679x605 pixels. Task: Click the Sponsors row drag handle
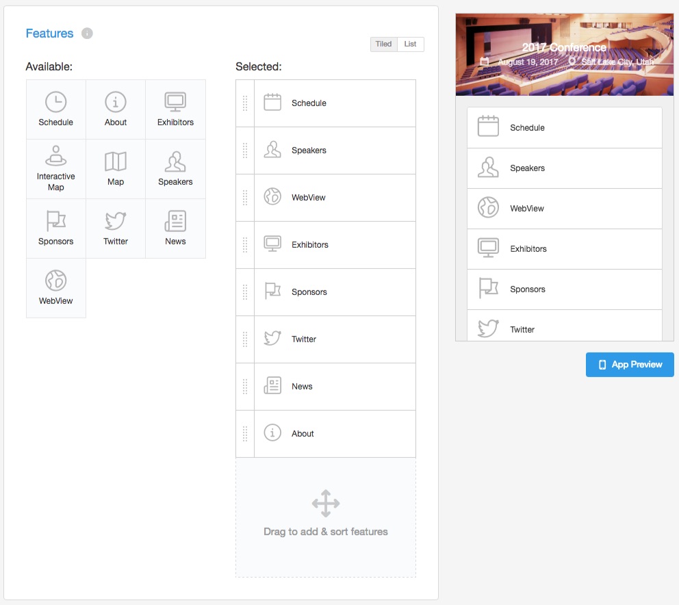tap(245, 292)
